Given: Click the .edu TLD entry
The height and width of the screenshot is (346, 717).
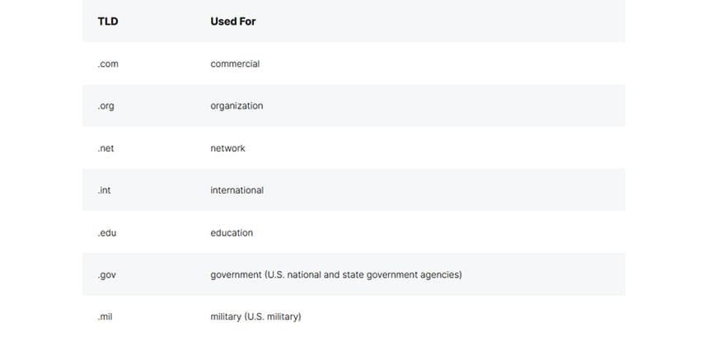Looking at the screenshot, I should 107,233.
